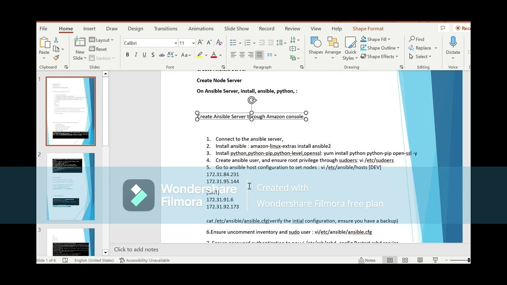Increase the list indent level
Screen dimensions: 507x285
coord(271,43)
